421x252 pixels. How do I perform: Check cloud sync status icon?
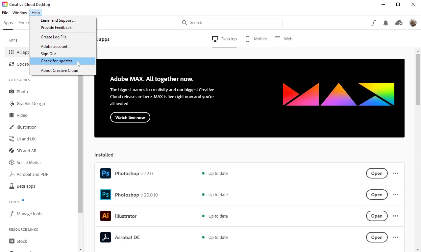pyautogui.click(x=399, y=23)
